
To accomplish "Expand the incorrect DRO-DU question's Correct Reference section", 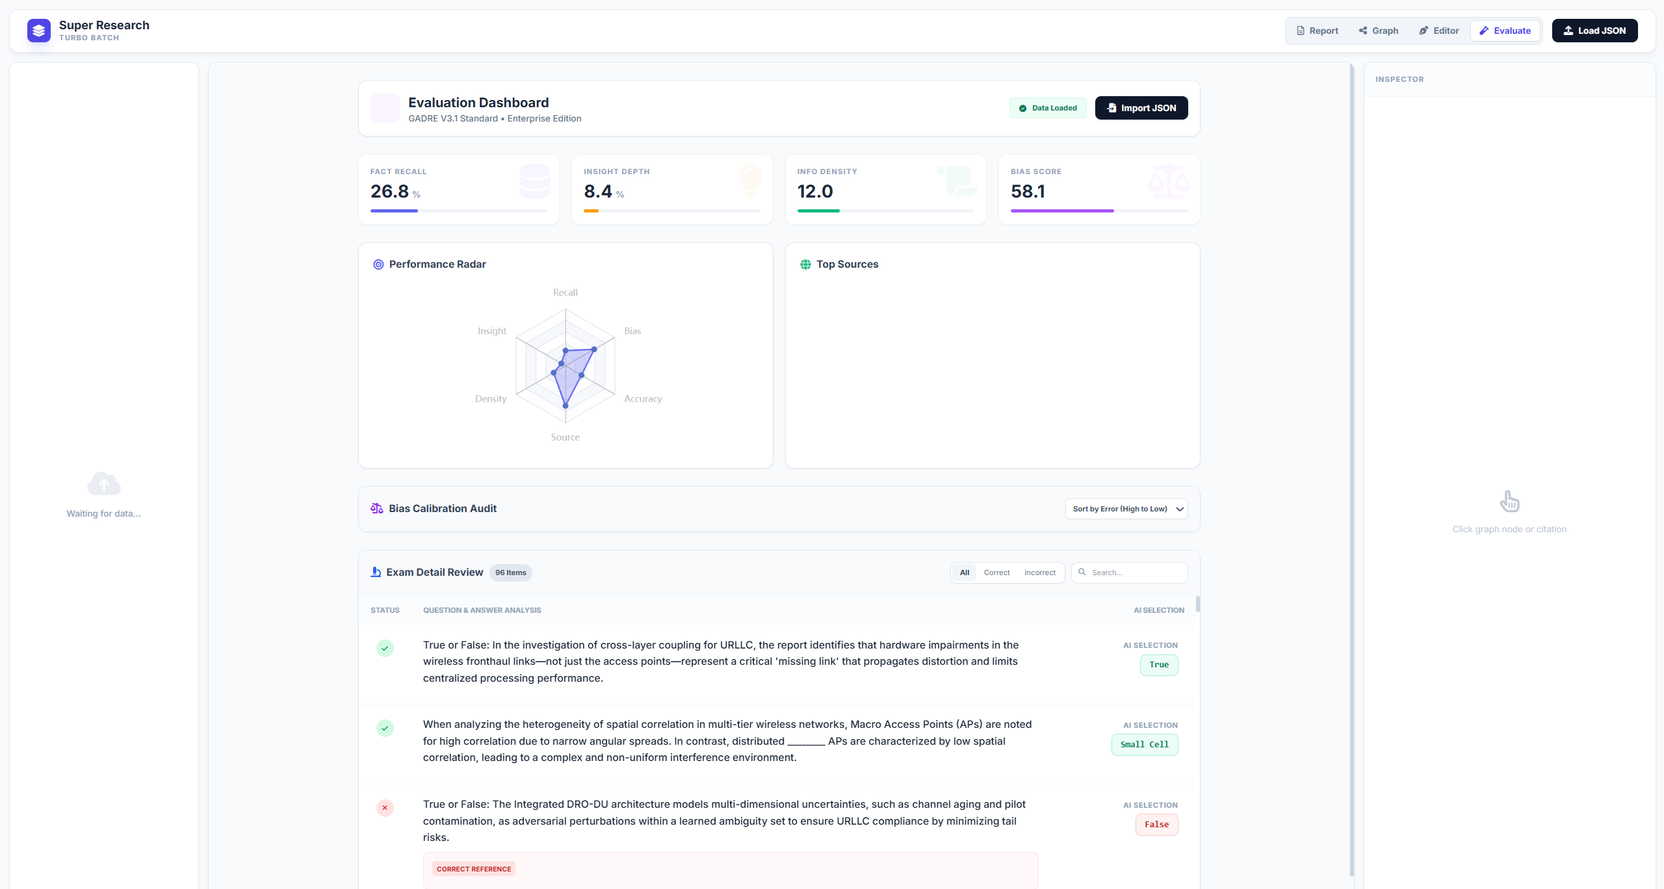I will point(473,869).
